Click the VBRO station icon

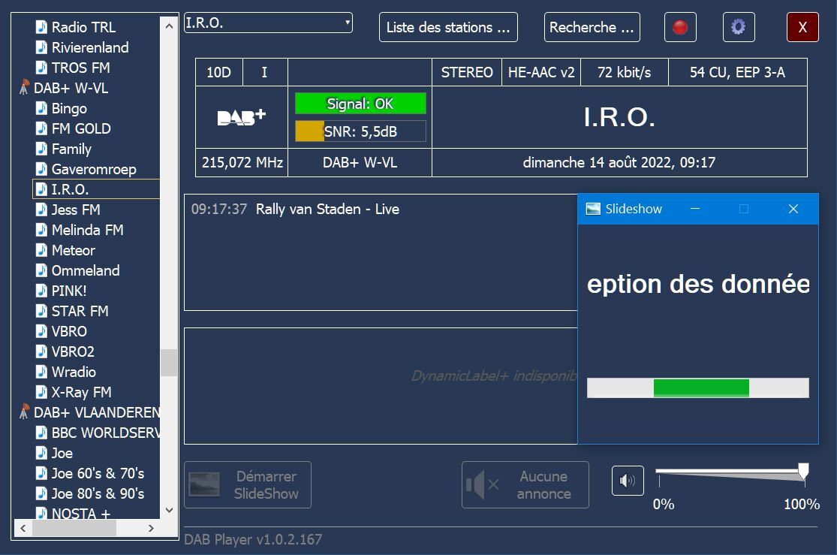click(41, 331)
